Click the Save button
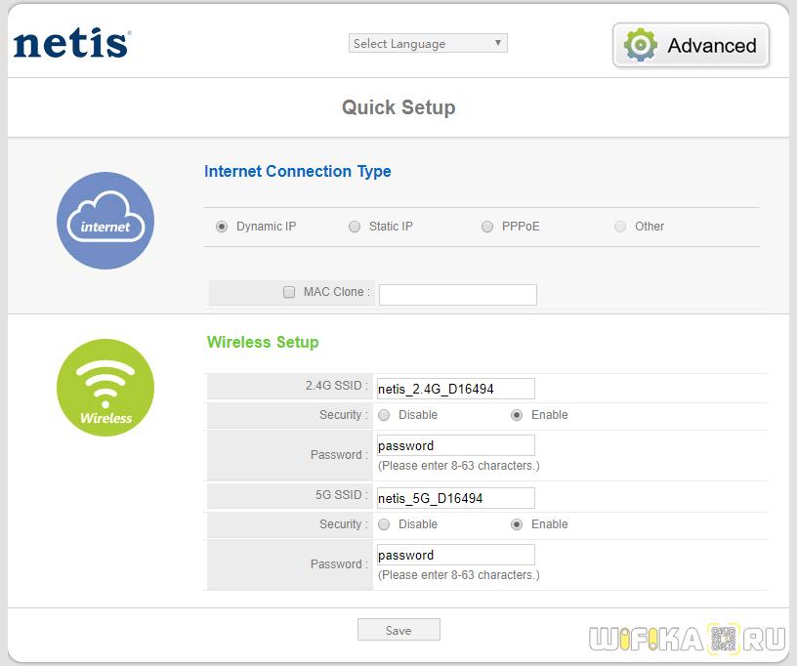This screenshot has width=797, height=666. 398,630
